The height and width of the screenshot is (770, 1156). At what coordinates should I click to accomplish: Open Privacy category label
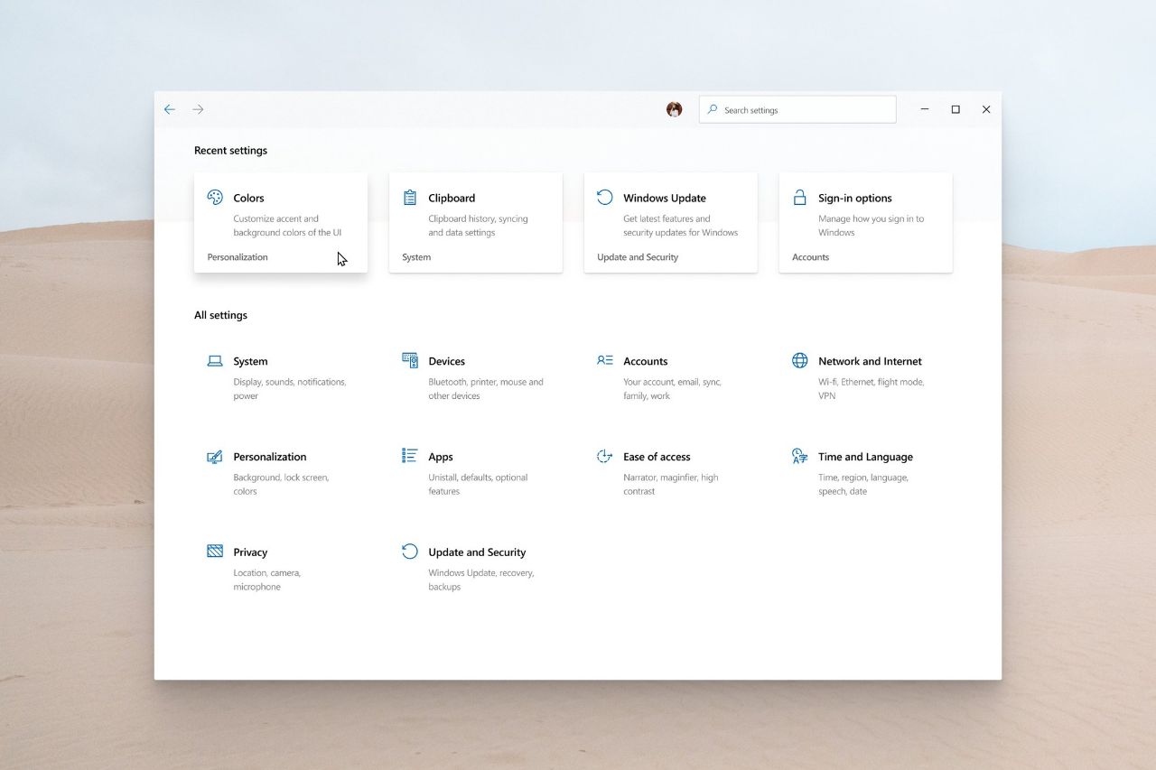(250, 552)
